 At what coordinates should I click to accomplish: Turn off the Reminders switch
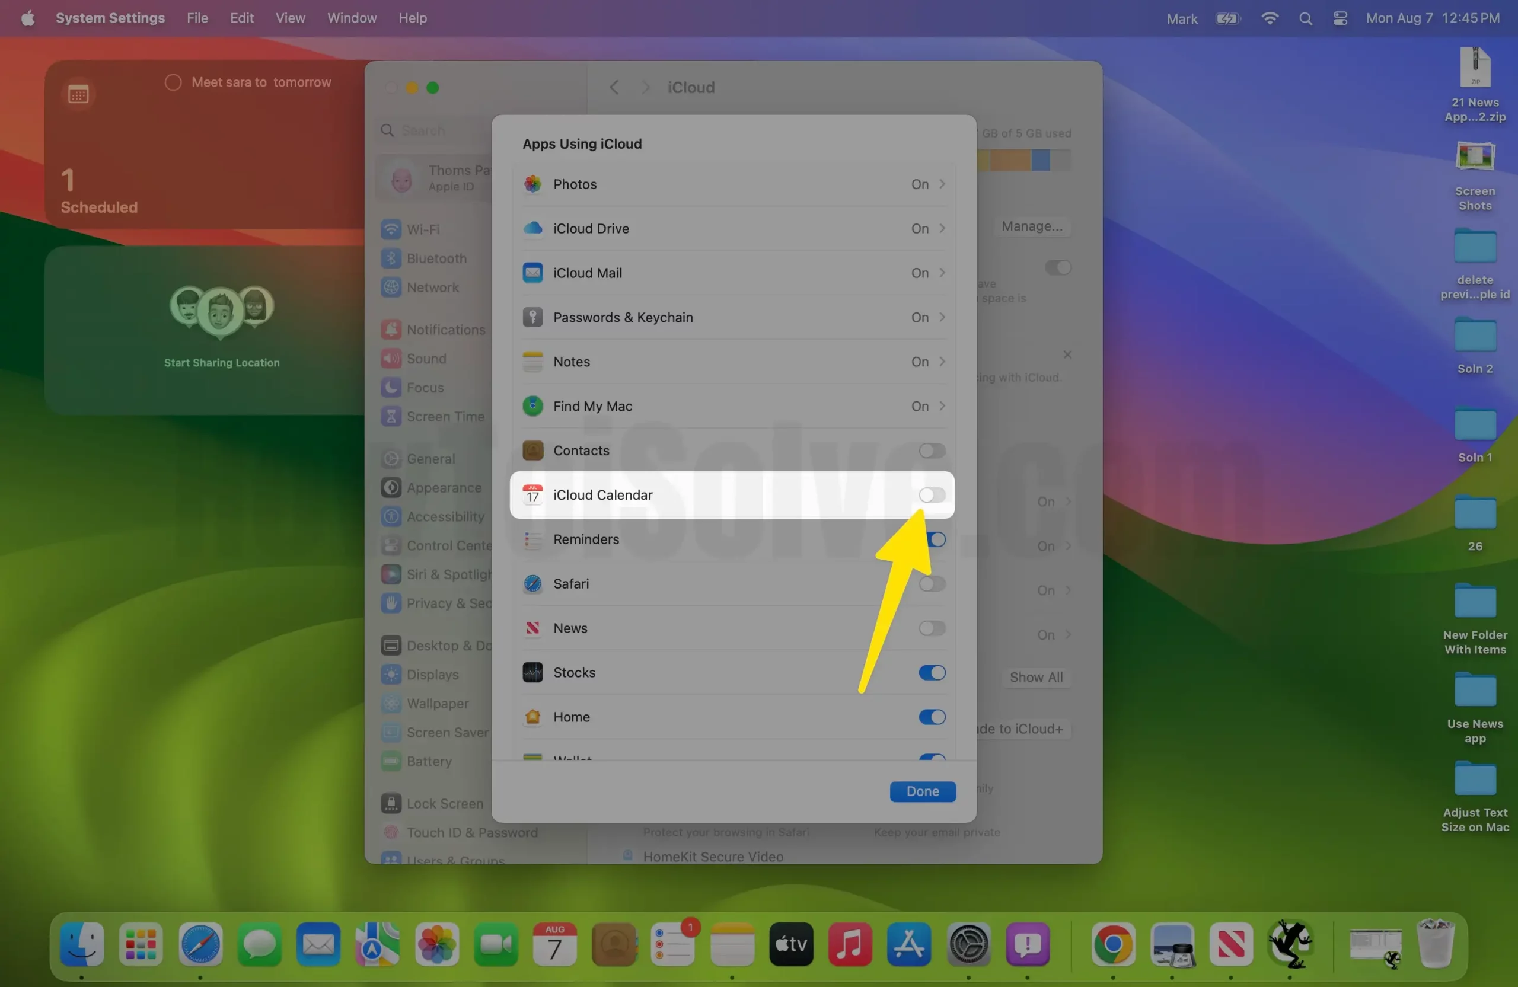tap(935, 539)
